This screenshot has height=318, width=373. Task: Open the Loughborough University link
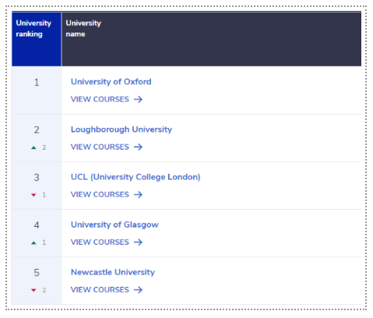[x=121, y=129]
